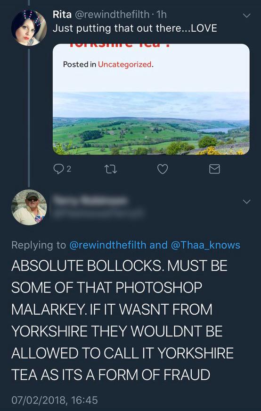This screenshot has height=411, width=261.
Task: Open the Yorkshire landscape photo in the card
Action: click(151, 123)
